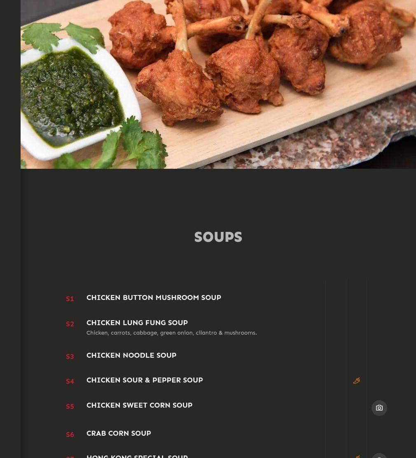Click the S2 item code label
The image size is (416, 458).
click(70, 324)
